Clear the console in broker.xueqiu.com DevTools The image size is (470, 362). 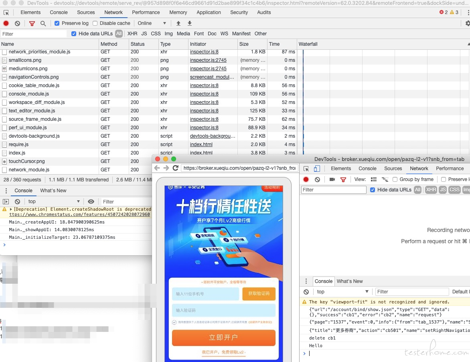click(x=306, y=292)
